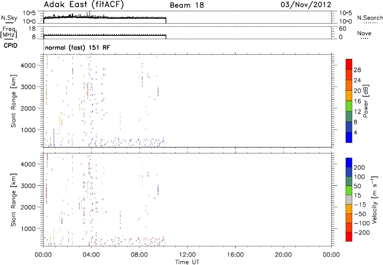
Task: Pick the green 12–16 dB segment of the Power bar
Action: [349, 106]
